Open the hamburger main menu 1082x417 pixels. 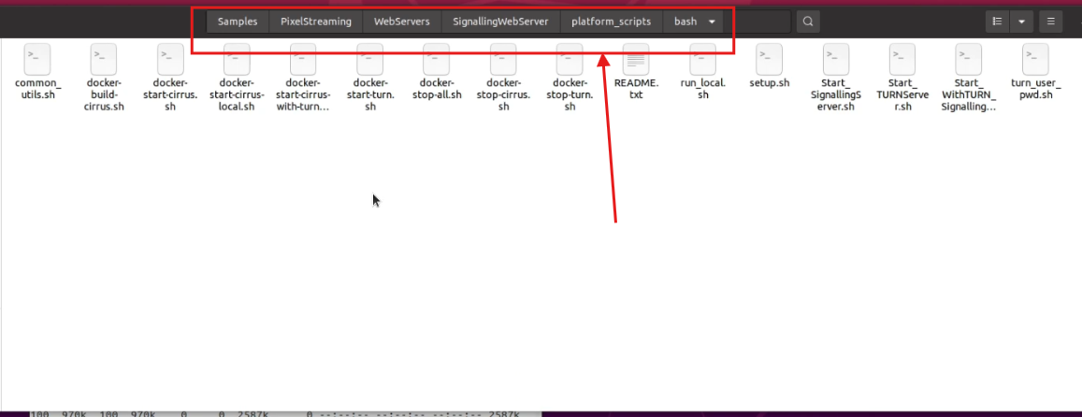[1050, 22]
